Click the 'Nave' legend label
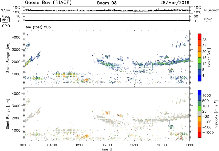 click(208, 19)
